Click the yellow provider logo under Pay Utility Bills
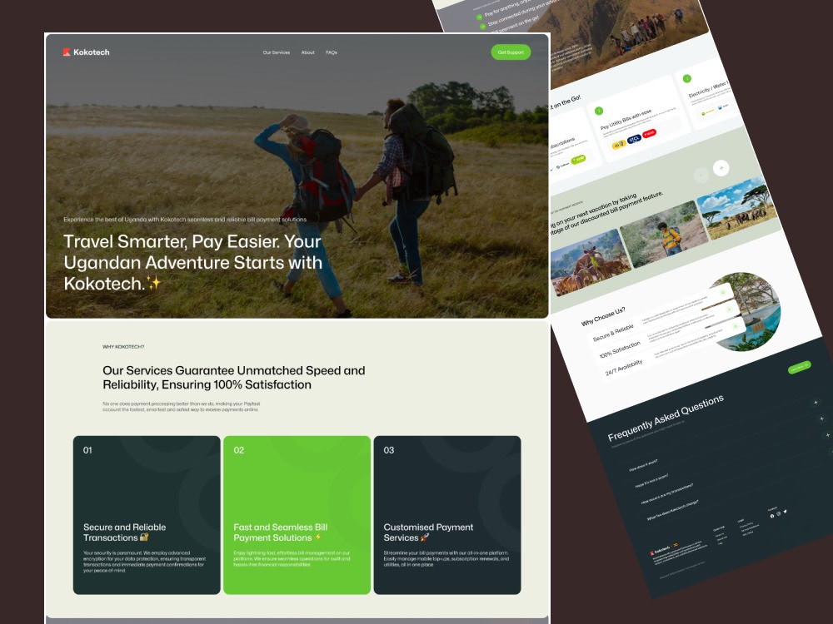This screenshot has height=624, width=833. pyautogui.click(x=619, y=144)
